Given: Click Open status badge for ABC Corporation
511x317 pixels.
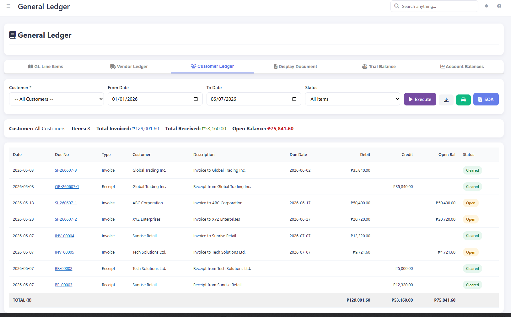Looking at the screenshot, I should [471, 203].
